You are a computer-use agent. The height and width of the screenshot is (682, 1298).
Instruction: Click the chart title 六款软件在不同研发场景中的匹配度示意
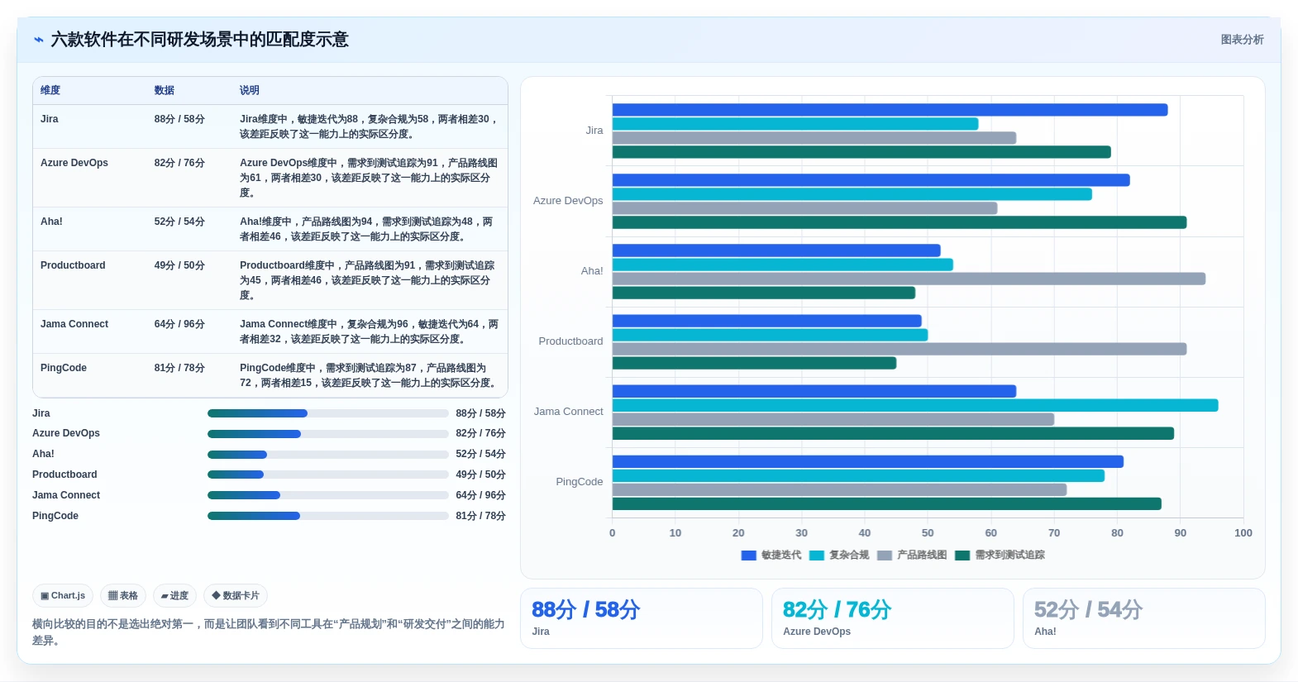(x=200, y=40)
